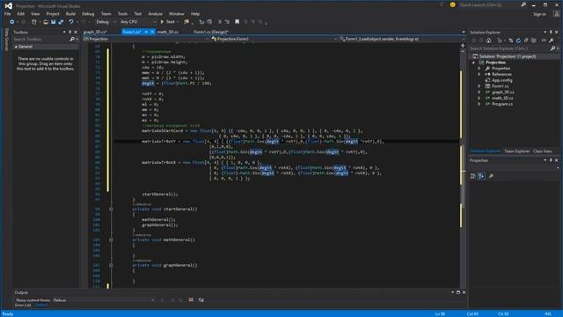
Task: Switch to Form1.cs [Design] tab
Action: click(211, 32)
